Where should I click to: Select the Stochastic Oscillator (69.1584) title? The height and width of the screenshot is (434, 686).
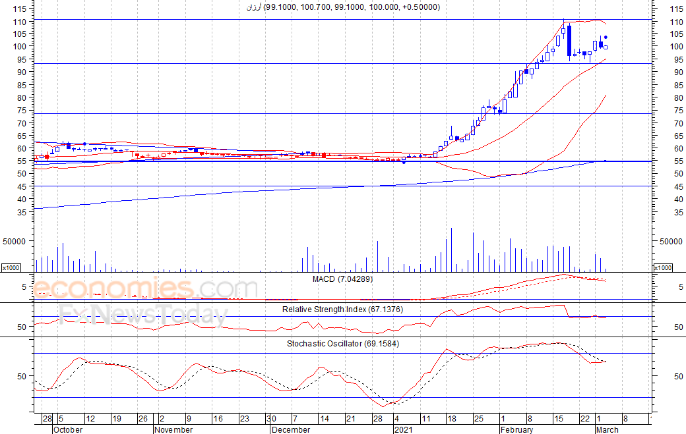[x=342, y=343]
